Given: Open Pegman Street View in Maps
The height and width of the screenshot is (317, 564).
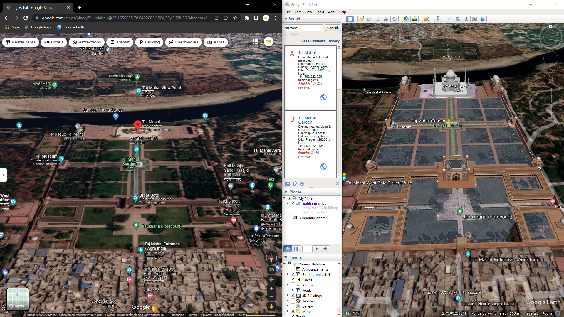Looking at the screenshot, I should [271, 307].
